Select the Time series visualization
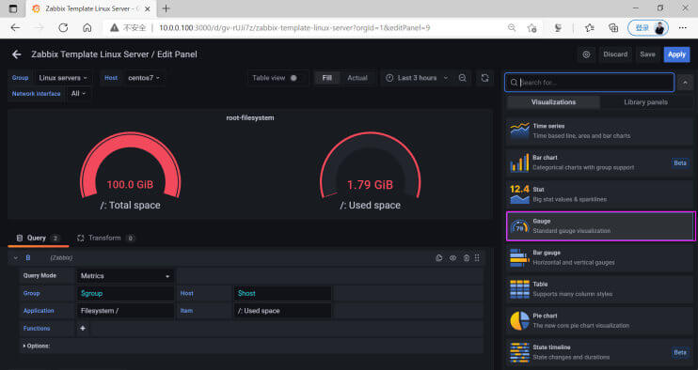 pyautogui.click(x=599, y=131)
